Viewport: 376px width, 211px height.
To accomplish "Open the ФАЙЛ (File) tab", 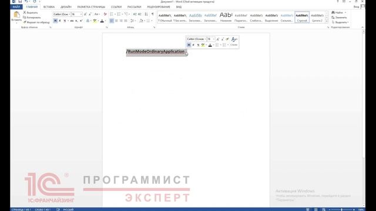I will point(16,7).
